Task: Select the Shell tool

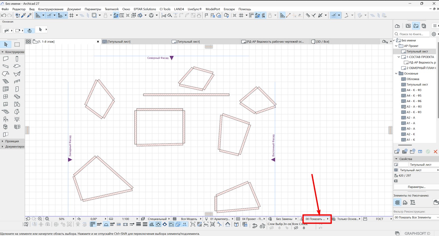Action: (17, 74)
